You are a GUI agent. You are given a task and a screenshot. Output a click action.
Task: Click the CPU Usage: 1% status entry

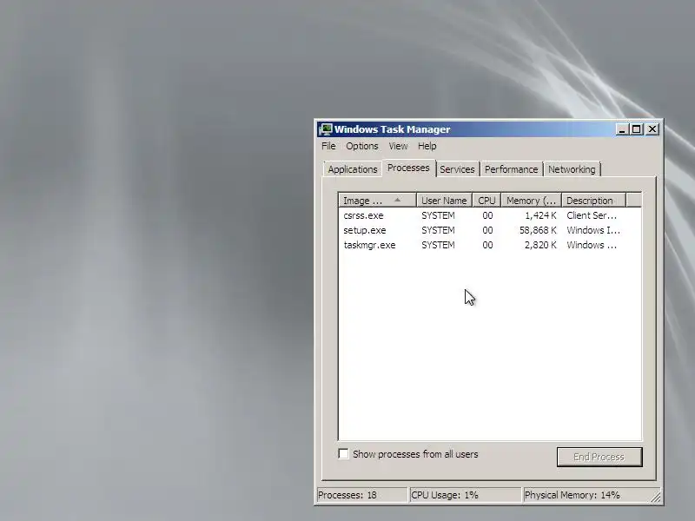[x=466, y=495]
